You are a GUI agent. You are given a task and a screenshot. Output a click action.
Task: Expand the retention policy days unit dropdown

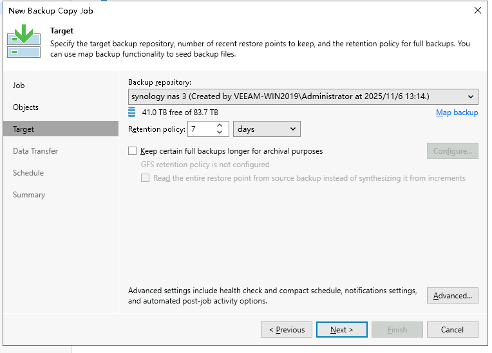pyautogui.click(x=267, y=129)
